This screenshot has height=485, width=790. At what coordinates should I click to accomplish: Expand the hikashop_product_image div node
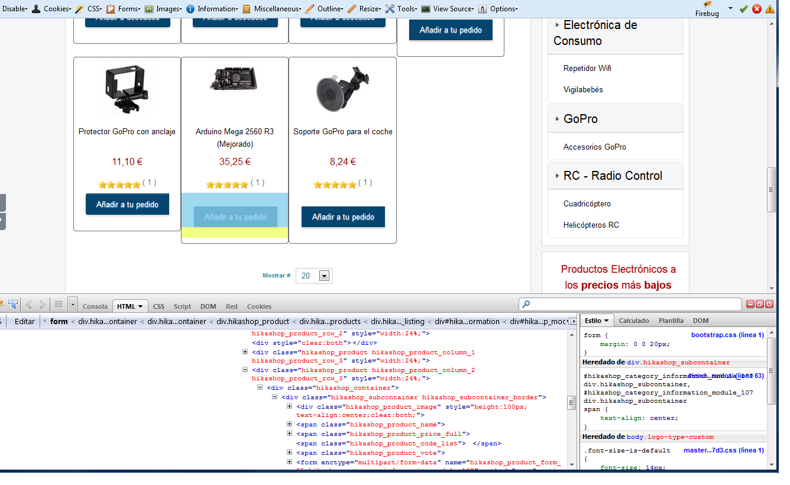289,406
